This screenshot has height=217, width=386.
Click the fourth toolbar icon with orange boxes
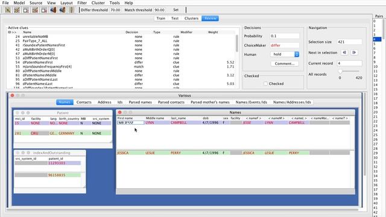click(x=35, y=10)
